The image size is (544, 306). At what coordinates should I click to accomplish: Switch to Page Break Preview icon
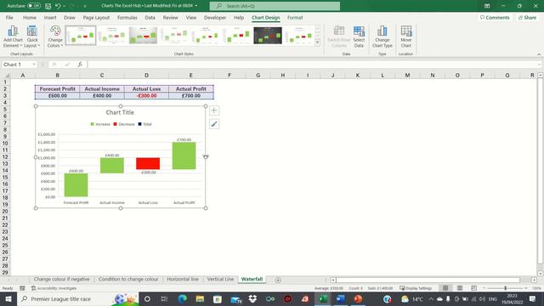pyautogui.click(x=473, y=288)
